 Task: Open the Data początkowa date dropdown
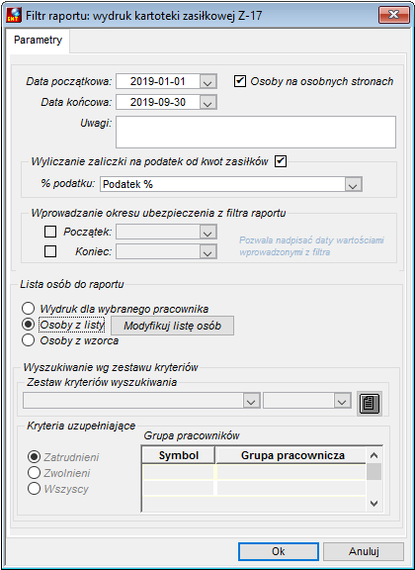tap(208, 81)
